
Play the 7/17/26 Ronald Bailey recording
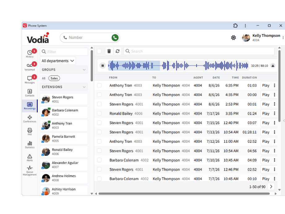coord(266,113)
